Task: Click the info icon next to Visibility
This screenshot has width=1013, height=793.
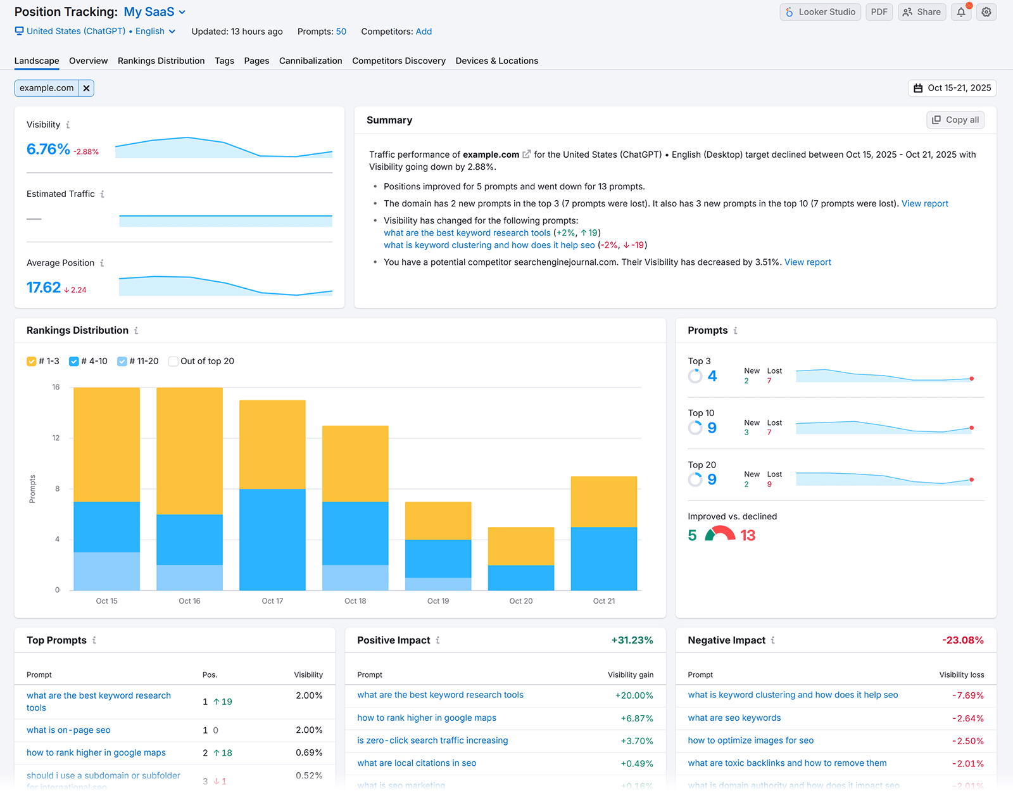Action: pos(70,125)
